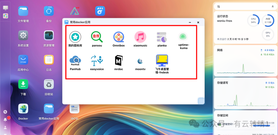Open the colorful app grid in sidebar
The width and height of the screenshot is (278, 135).
coord(5,16)
